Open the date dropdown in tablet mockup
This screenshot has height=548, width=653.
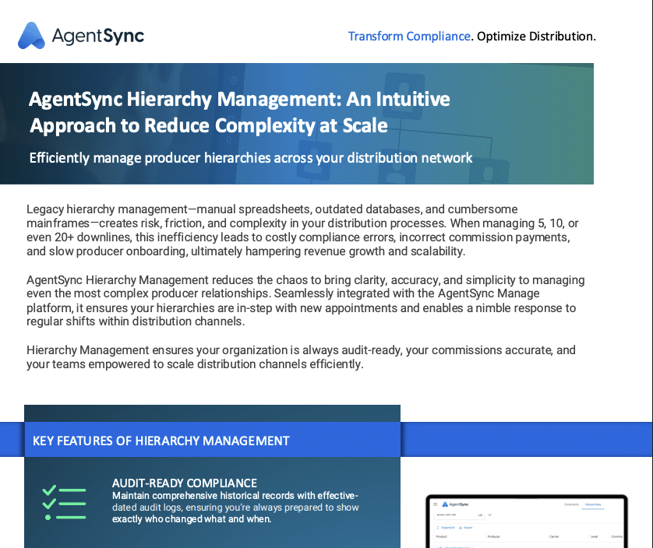489,515
